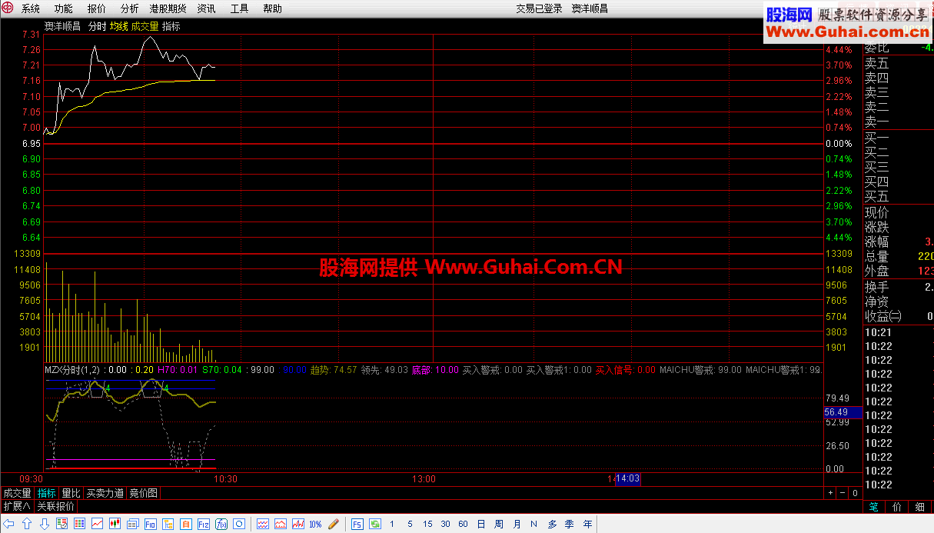Select the red zigzag chart icon
The width and height of the screenshot is (934, 533).
[x=298, y=524]
